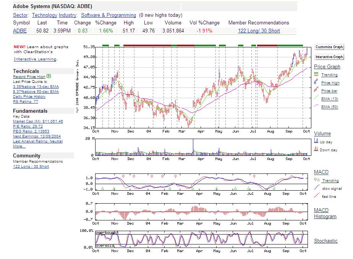Click the volume value 3,051,864
353x259 pixels.
[x=173, y=31]
